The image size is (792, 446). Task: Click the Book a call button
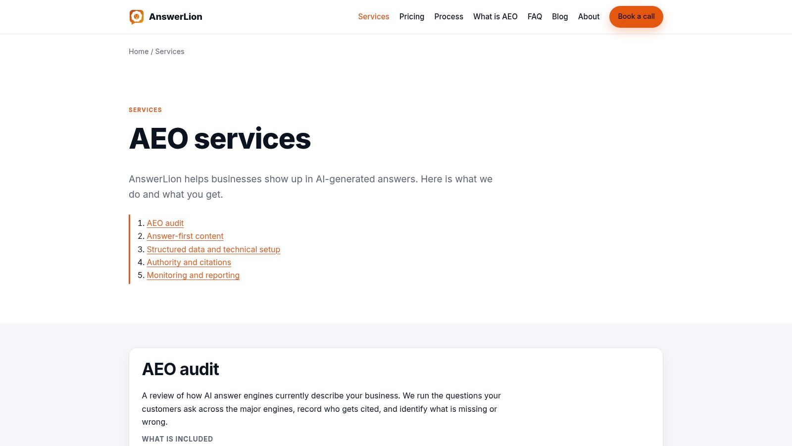click(636, 17)
